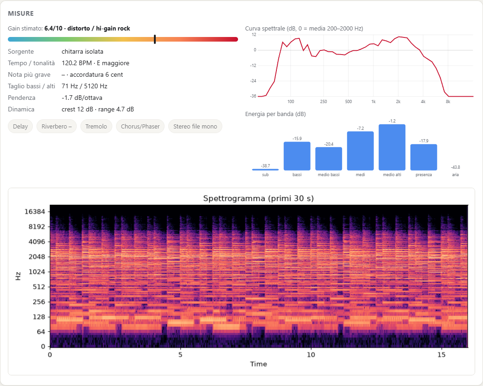The image size is (483, 386).
Task: Click the spectral curve -24 axis label
Action: pos(253,81)
